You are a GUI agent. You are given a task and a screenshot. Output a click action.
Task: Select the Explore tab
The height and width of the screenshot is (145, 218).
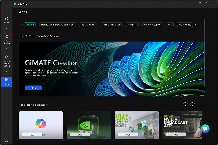tap(30, 25)
